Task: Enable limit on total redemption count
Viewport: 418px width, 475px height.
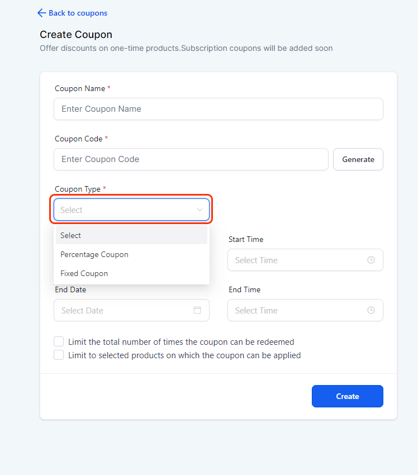Action: (59, 341)
